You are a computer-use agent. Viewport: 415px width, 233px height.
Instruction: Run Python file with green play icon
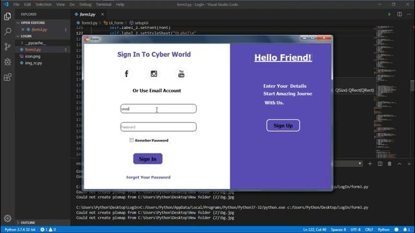[x=389, y=14]
